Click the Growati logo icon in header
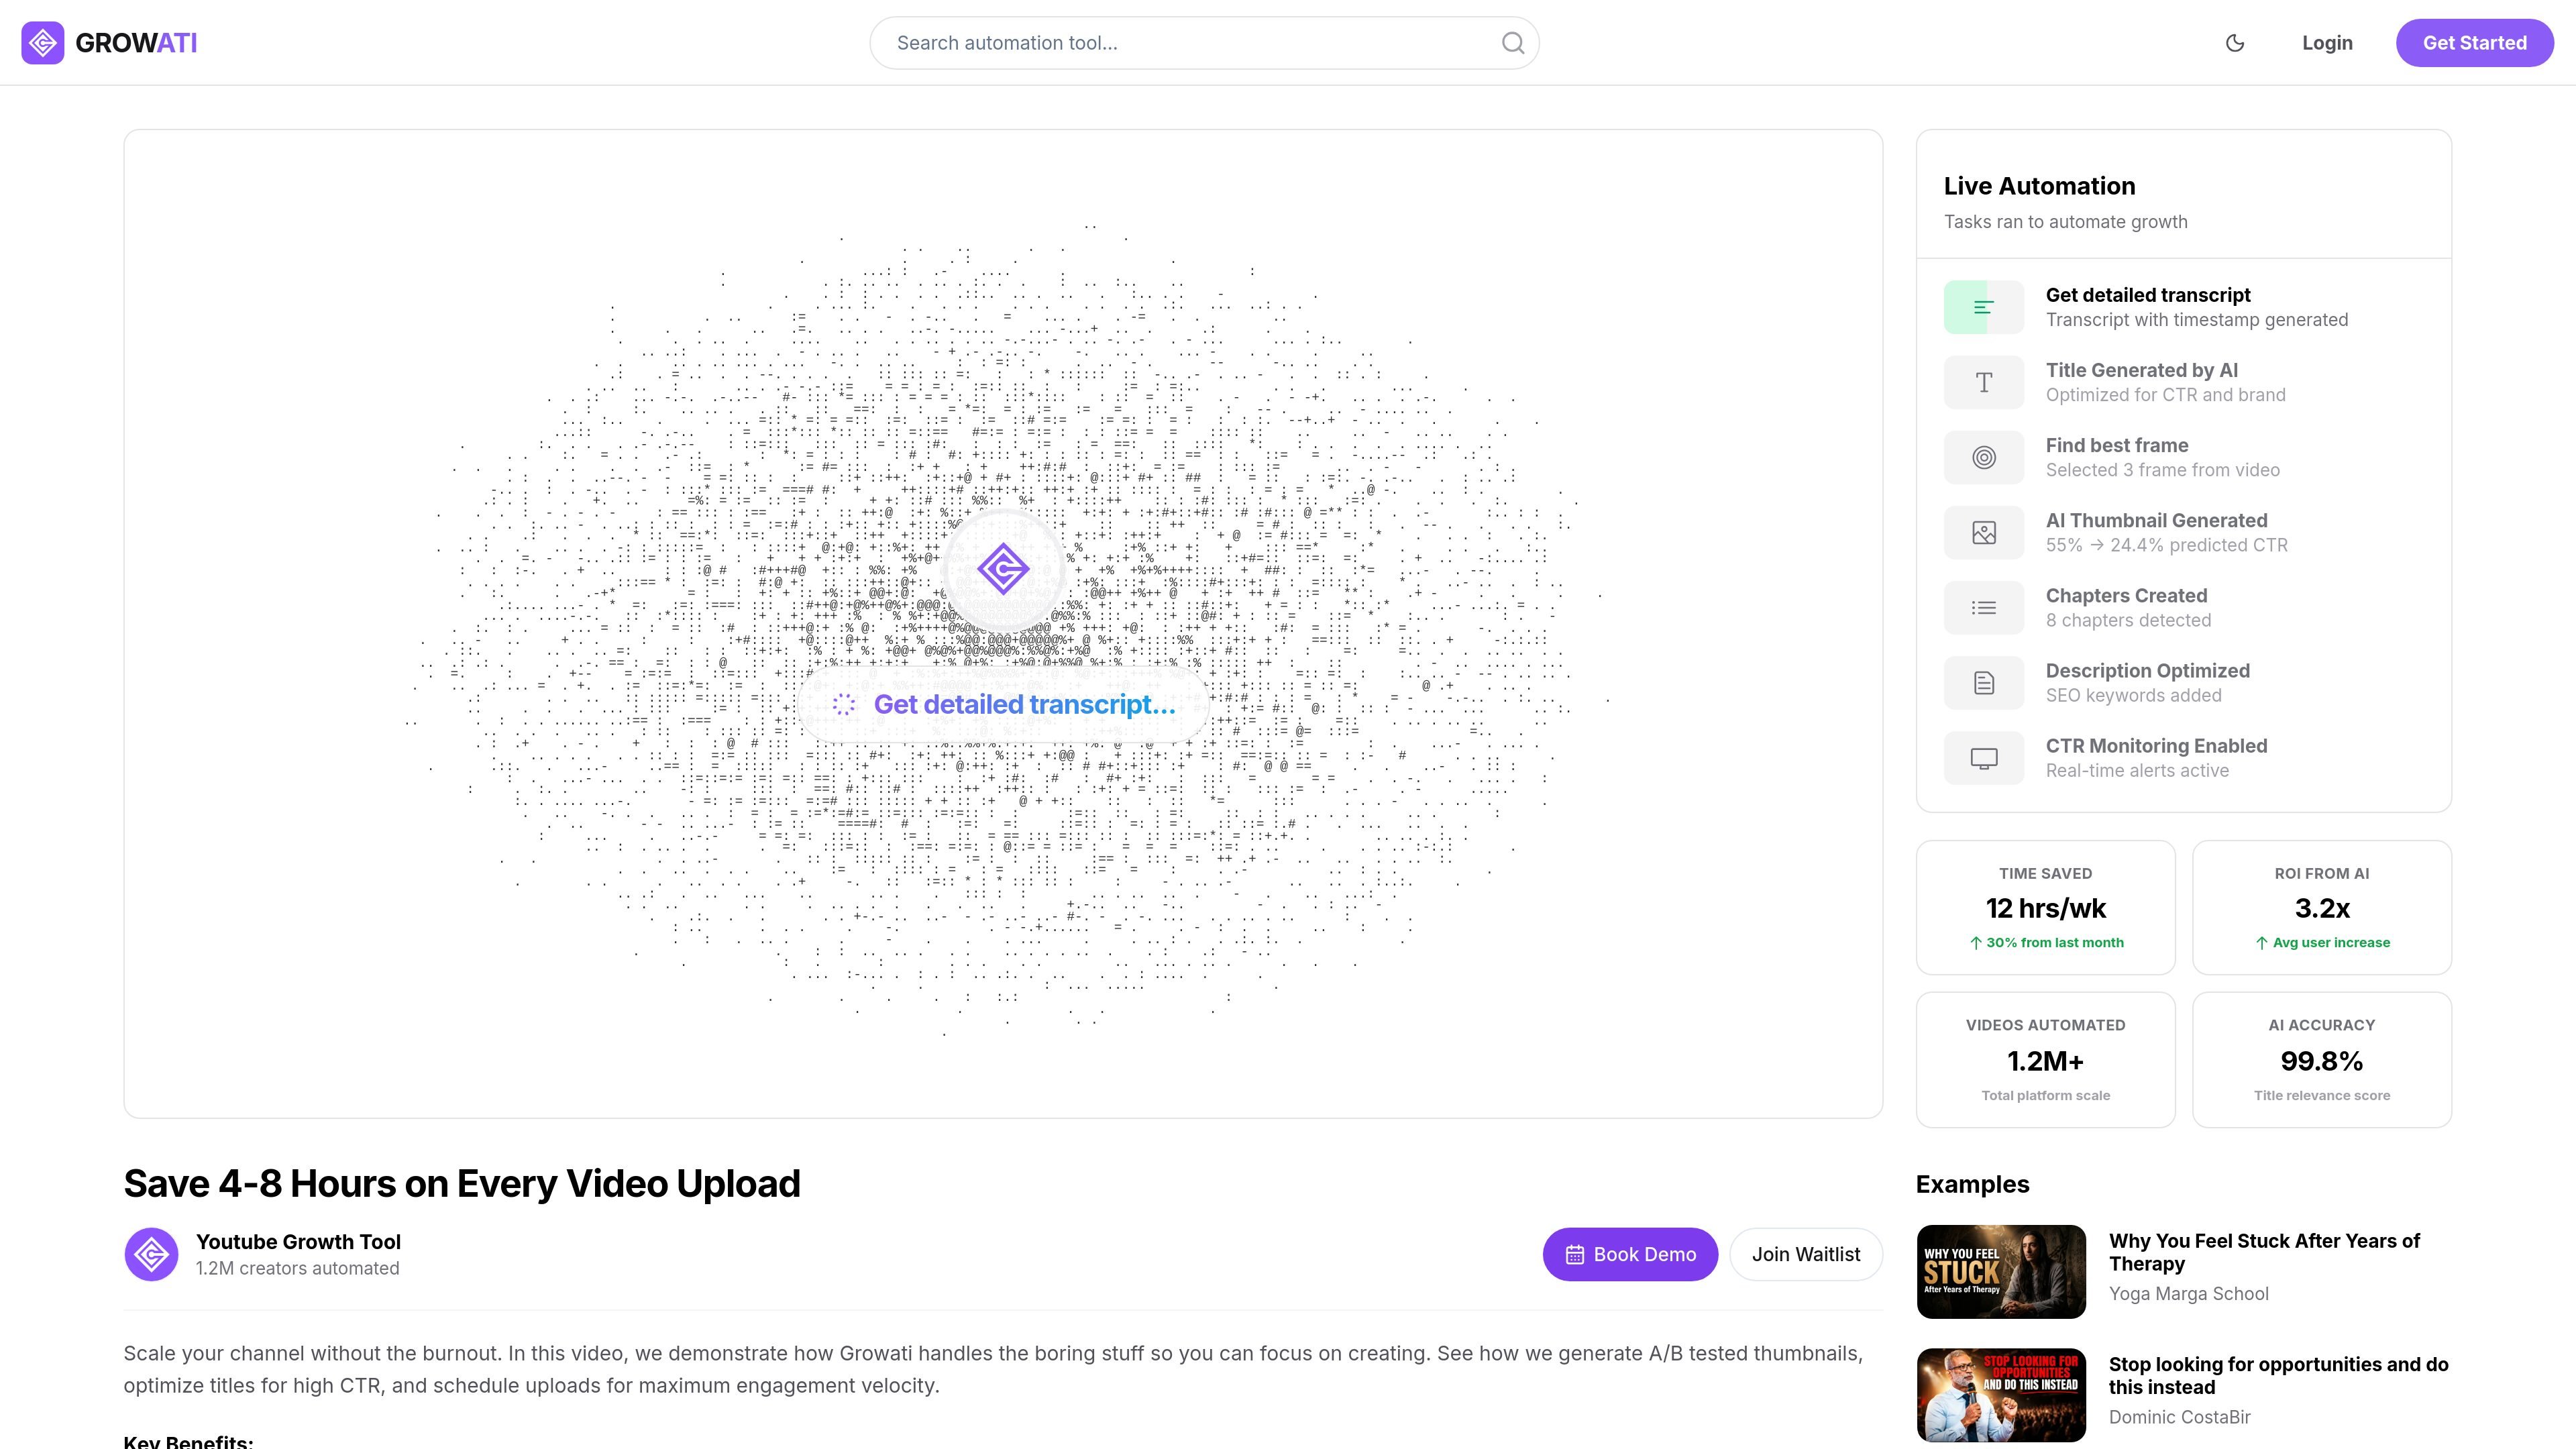2576x1449 pixels. click(43, 43)
